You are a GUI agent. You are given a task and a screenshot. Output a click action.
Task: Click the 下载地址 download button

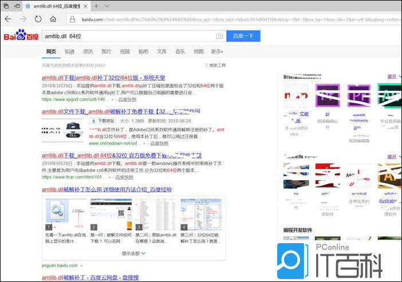pos(103,121)
